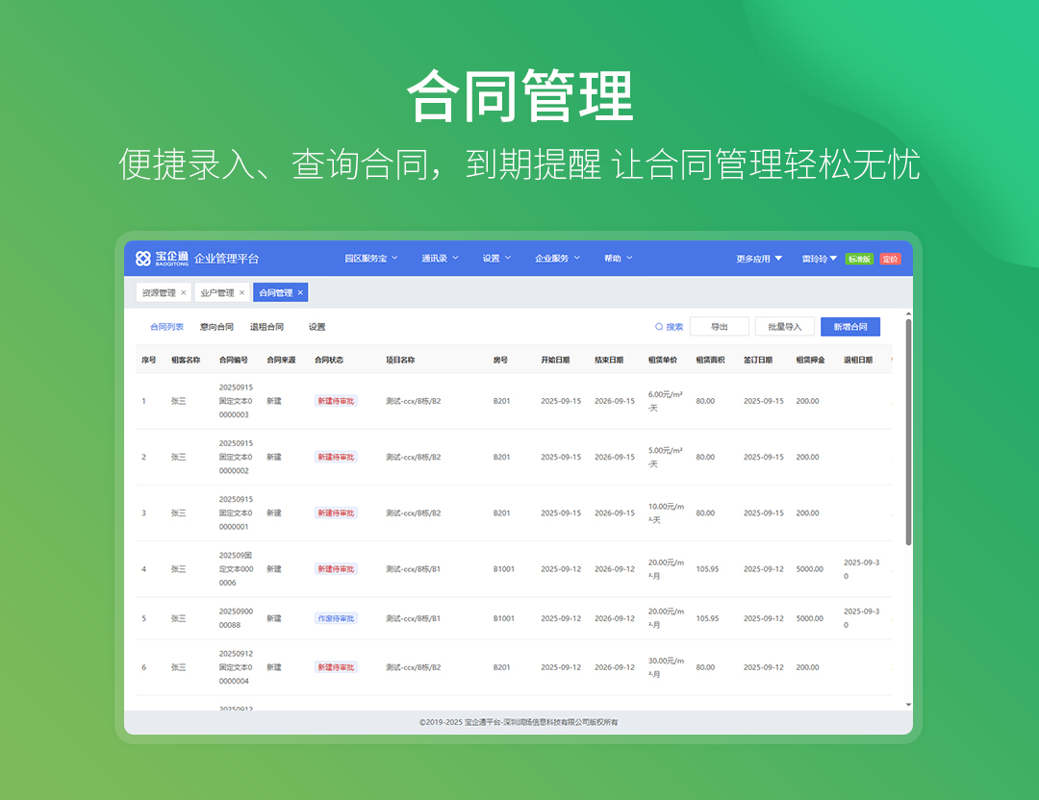Close the 资源管理 tab
This screenshot has height=800, width=1039.
(184, 292)
